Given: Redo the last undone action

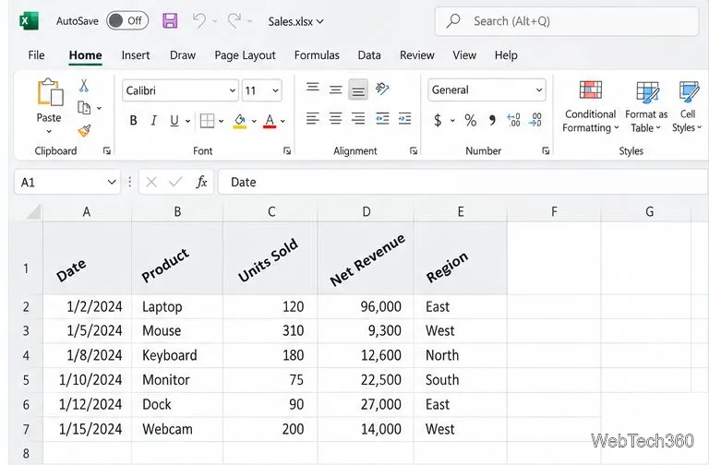Looking at the screenshot, I should tap(234, 20).
